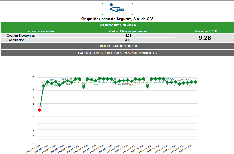The height and width of the screenshot is (154, 234).
Task: Click the JUL-SEP-2017 x-axis label
Action: click(73, 149)
